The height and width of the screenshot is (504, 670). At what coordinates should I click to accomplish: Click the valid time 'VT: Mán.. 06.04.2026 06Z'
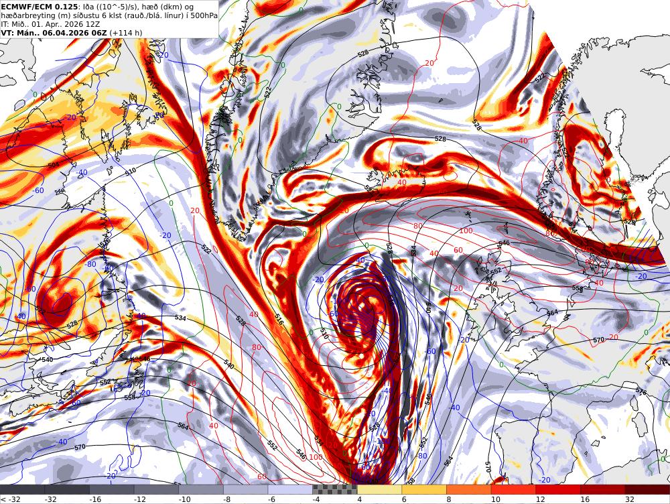(54, 33)
